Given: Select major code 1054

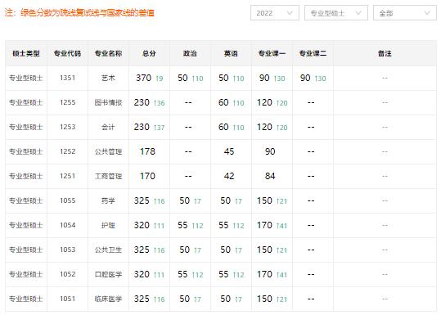Looking at the screenshot, I should [x=67, y=225].
